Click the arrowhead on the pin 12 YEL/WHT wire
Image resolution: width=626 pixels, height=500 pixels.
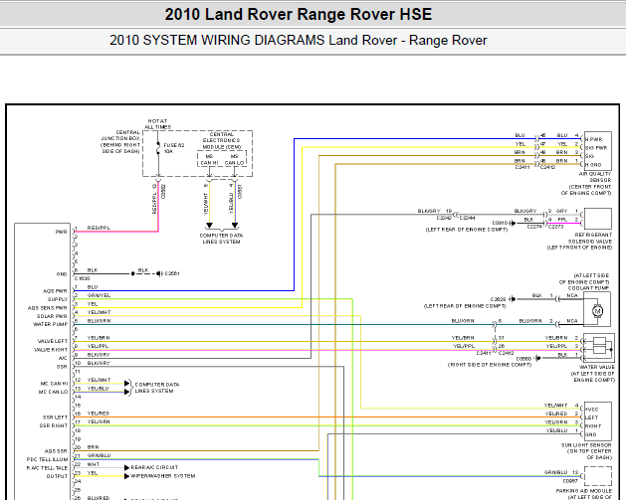click(127, 384)
